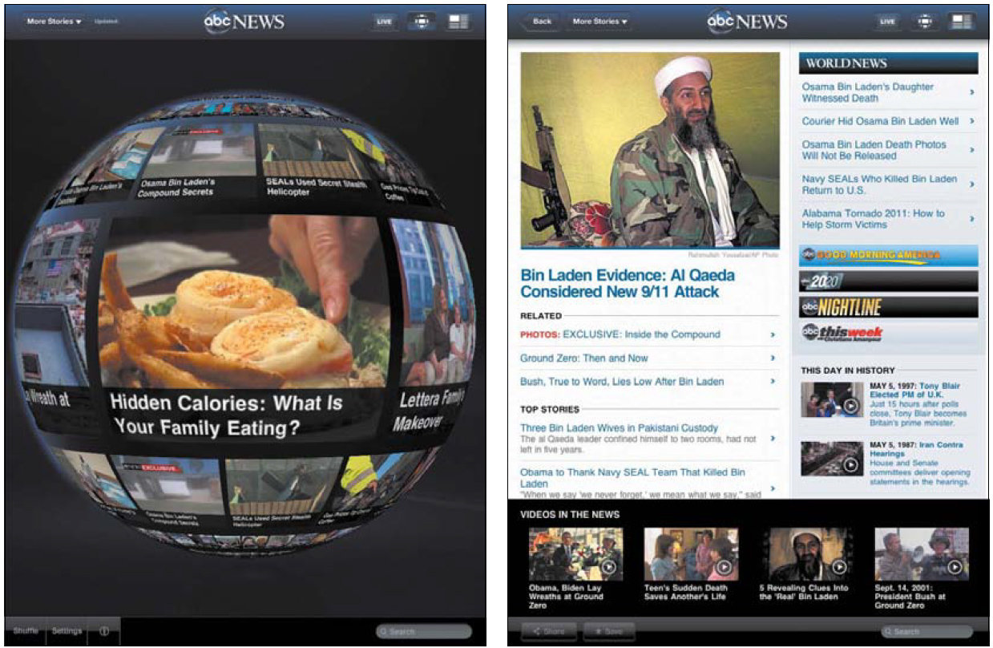Open Courier Hid Osama Bin Laden Well
This screenshot has height=648, width=993.
[x=880, y=121]
